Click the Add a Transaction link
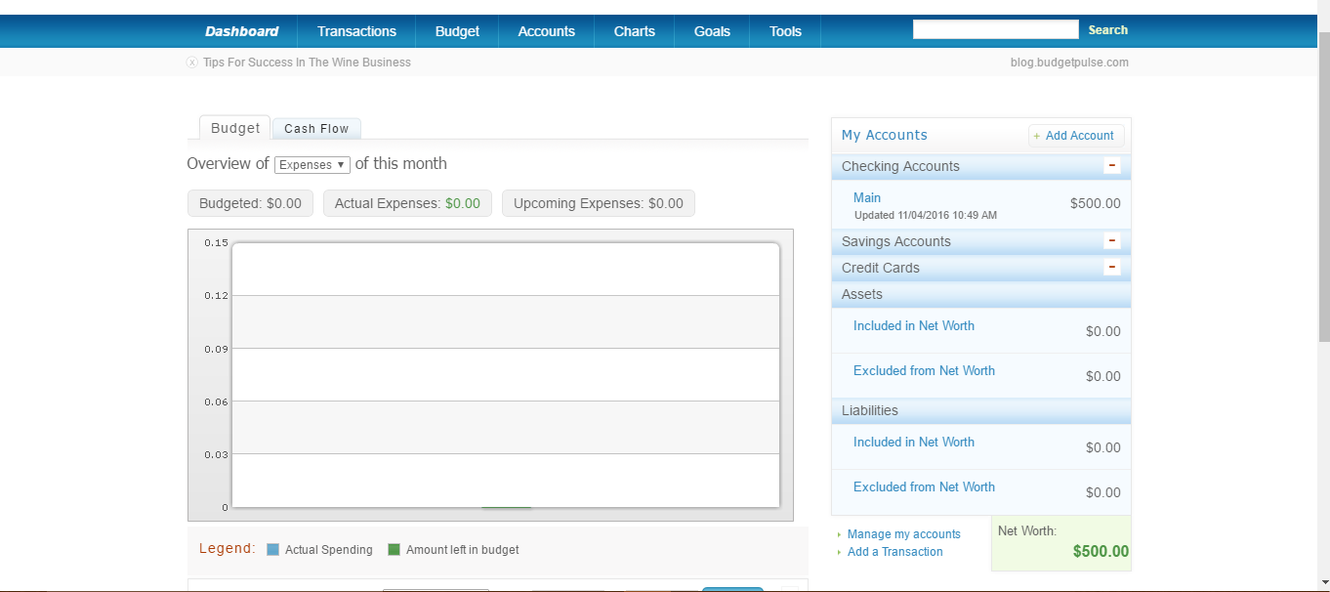This screenshot has width=1330, height=592. point(894,552)
